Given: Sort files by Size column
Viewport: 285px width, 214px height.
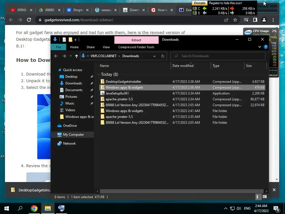Looking at the screenshot, I should (249, 66).
